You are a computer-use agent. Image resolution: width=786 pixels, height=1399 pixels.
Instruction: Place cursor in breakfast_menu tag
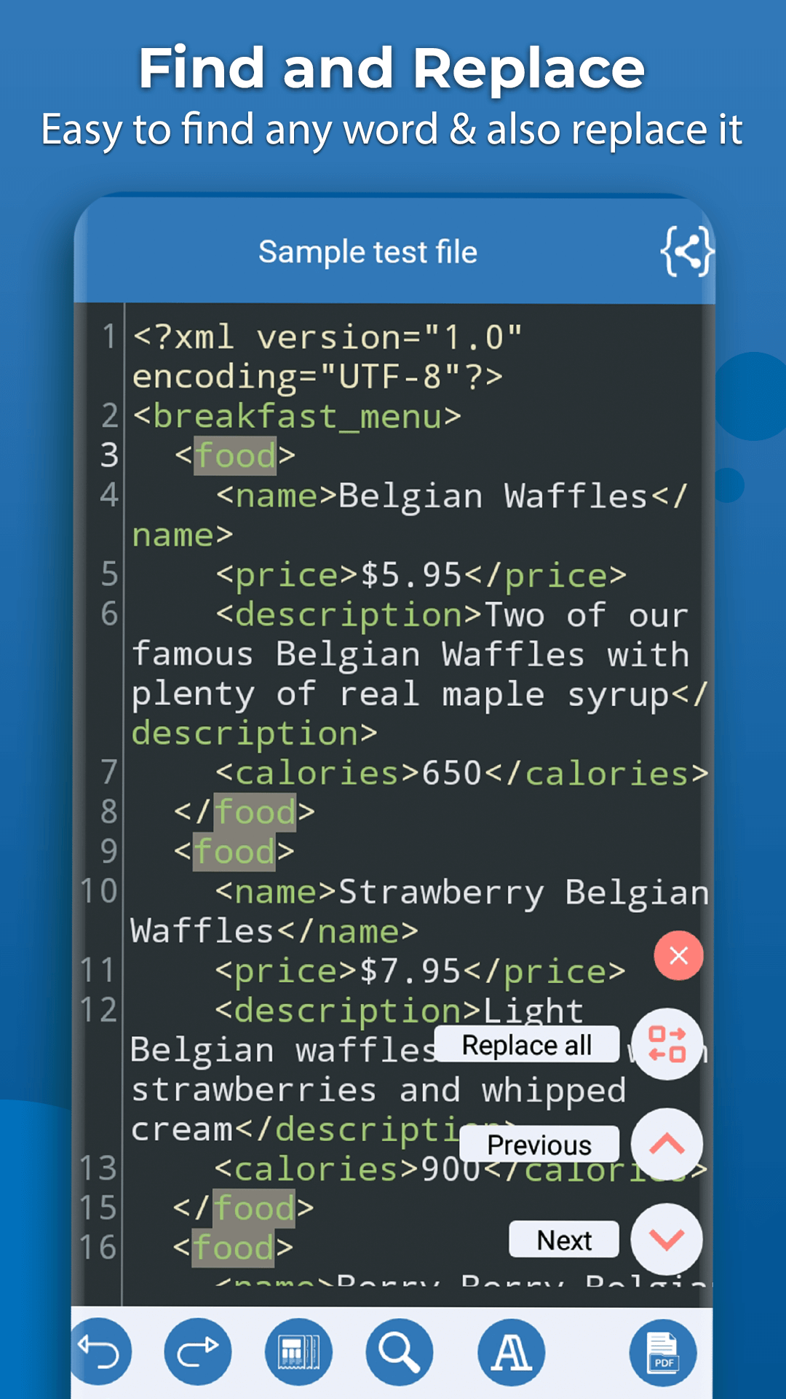(x=297, y=417)
